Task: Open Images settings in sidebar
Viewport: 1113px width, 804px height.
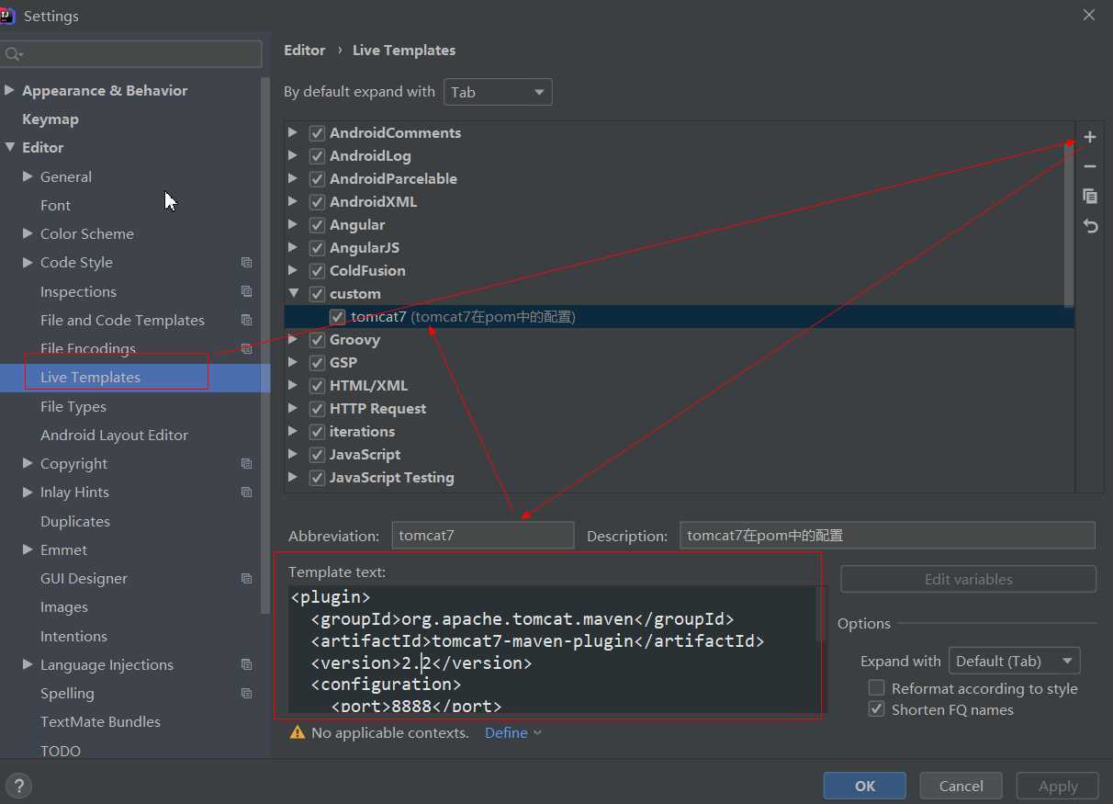Action: (64, 607)
